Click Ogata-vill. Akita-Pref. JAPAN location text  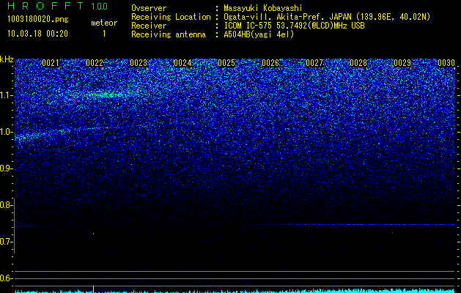pyautogui.click(x=327, y=17)
